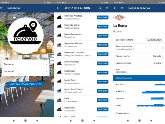Screen dimensions: 165x124
Task: Click Num. comensales field
Action: [x=139, y=71]
